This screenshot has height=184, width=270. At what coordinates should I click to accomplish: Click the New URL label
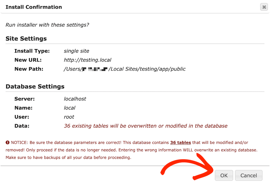tap(28, 60)
